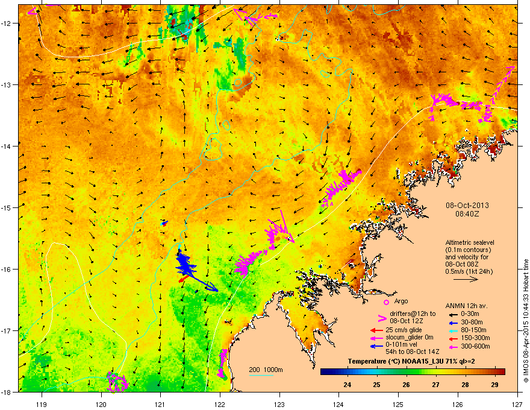
Task: Click the longitude axis label 119
Action: (42, 404)
